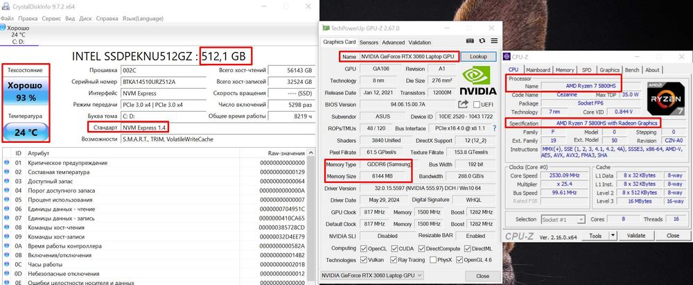The image size is (693, 285).
Task: Select the C: D: drive tab
Action: pyautogui.click(x=19, y=35)
